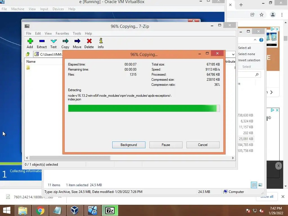
Task: Open the 64-bit Windows 7 VM taskbar icon
Action: pyautogui.click(x=92, y=210)
